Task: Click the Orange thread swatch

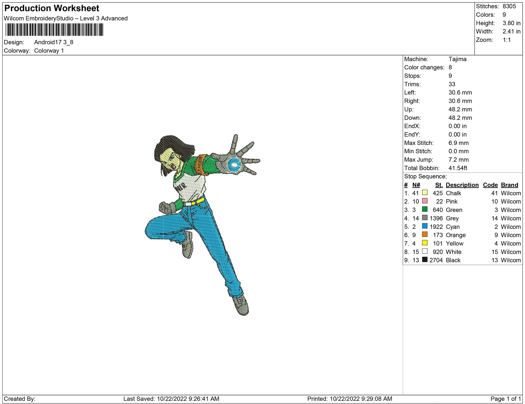Action: coord(425,235)
